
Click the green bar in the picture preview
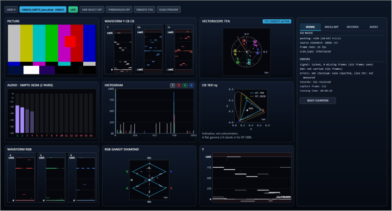coord(52,43)
